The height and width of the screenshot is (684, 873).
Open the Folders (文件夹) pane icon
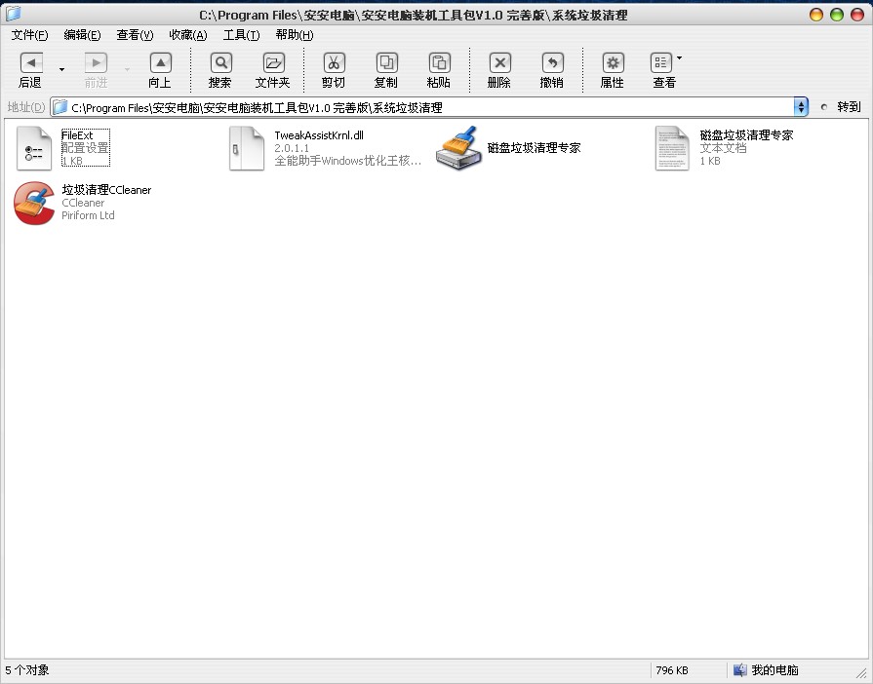pos(273,63)
